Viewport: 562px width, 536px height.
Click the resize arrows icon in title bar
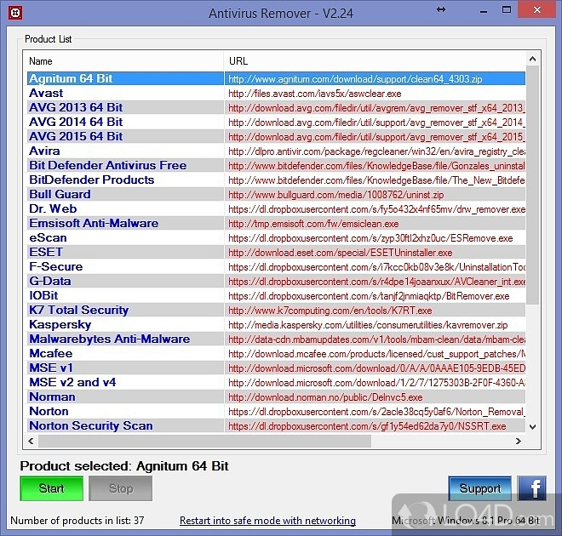point(440,10)
